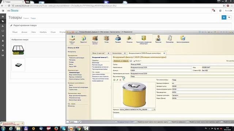The height and width of the screenshot is (131, 234).
Task: Close the Номенклатура tab
Action: 125,53
